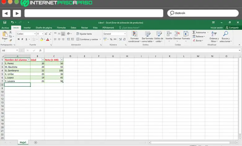Click the browser frame Search field
242x146 pixels.
coord(203,13)
